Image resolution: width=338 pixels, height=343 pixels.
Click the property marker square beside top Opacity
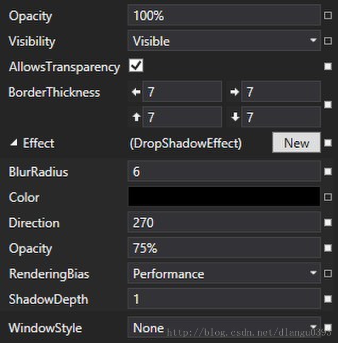click(327, 15)
